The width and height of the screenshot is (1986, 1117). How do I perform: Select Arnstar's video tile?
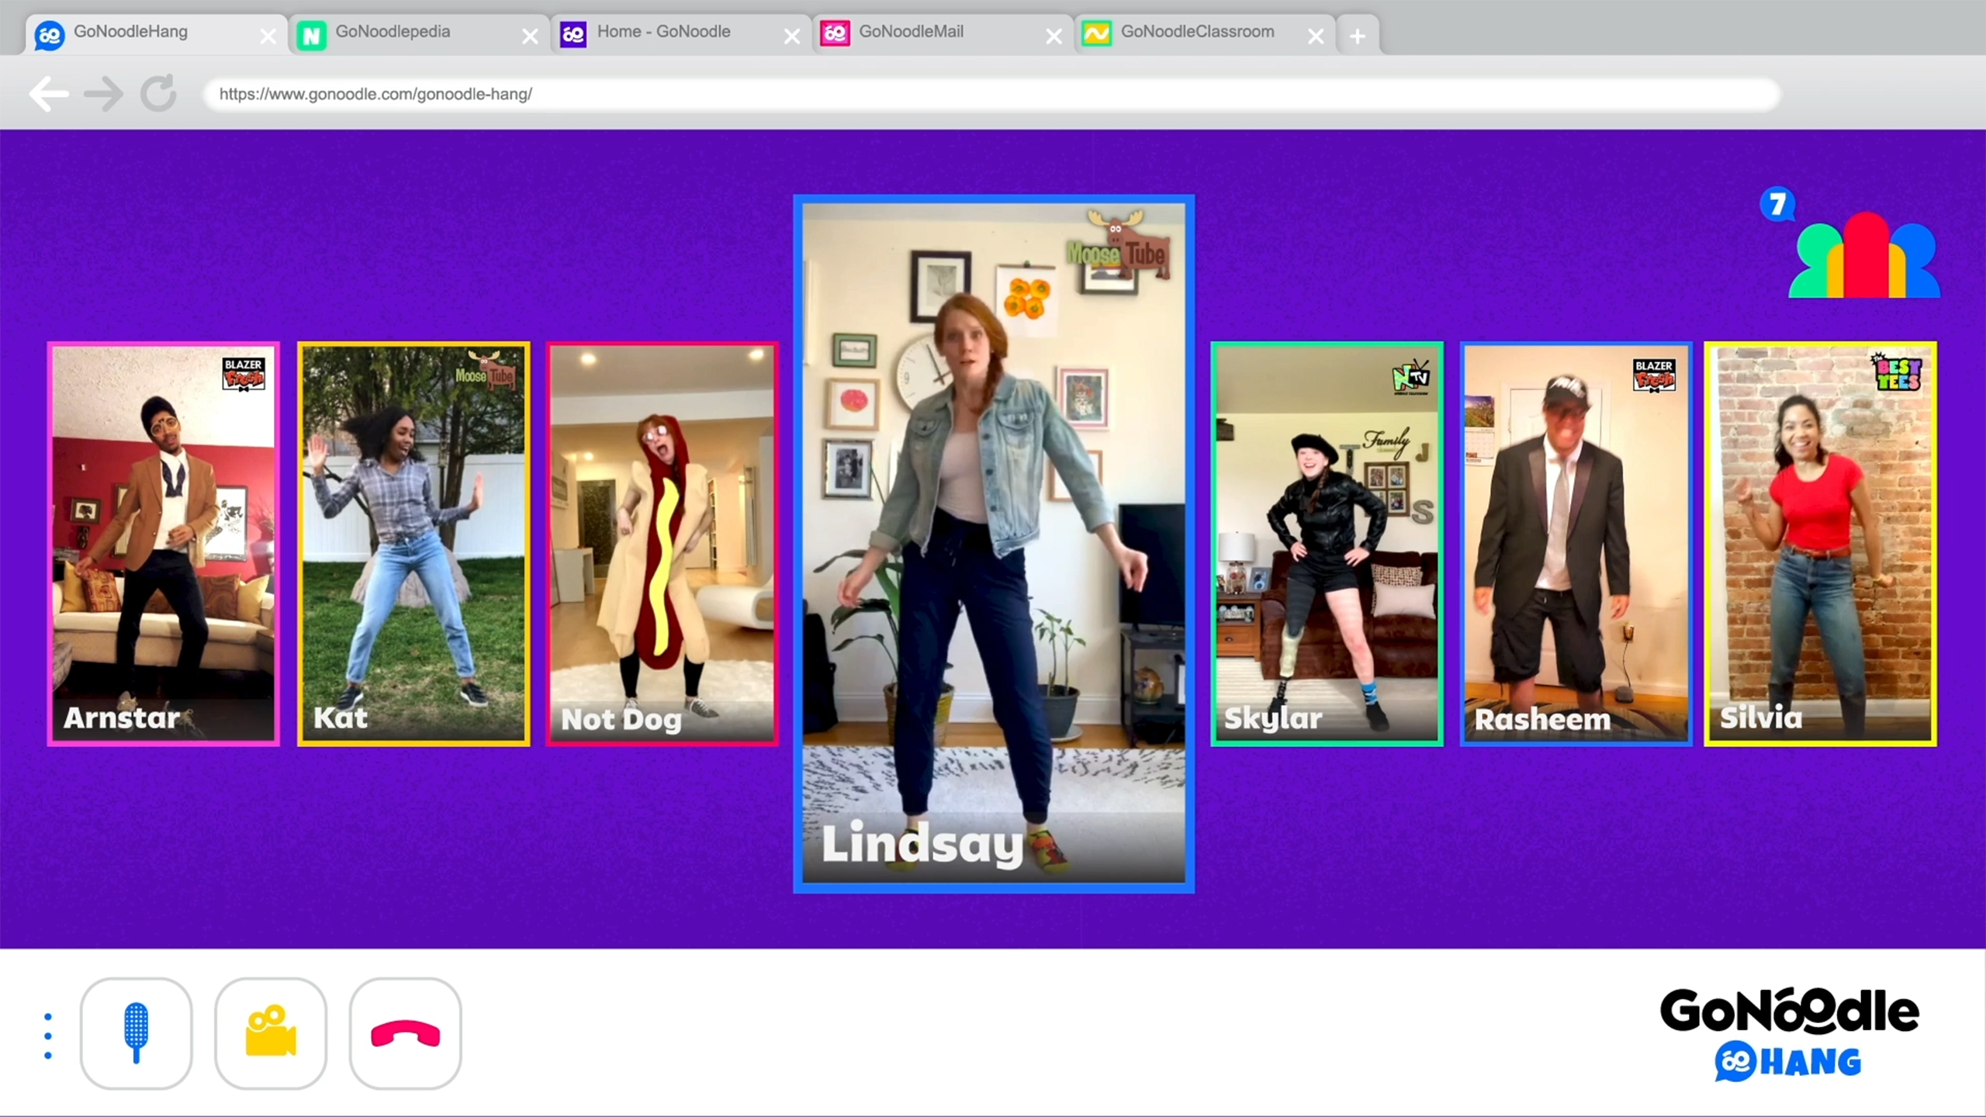click(x=163, y=543)
